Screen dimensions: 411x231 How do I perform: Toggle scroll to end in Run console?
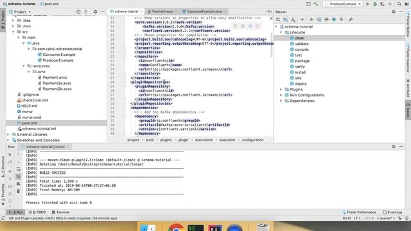pyautogui.click(x=18, y=176)
